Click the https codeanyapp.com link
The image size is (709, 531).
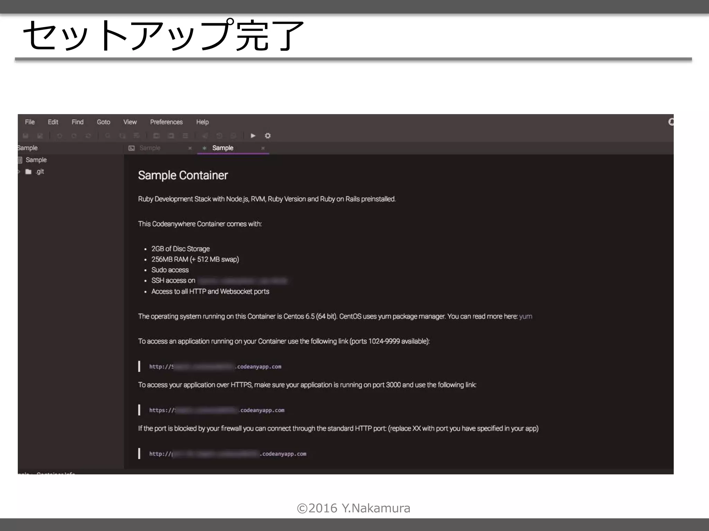pyautogui.click(x=217, y=410)
